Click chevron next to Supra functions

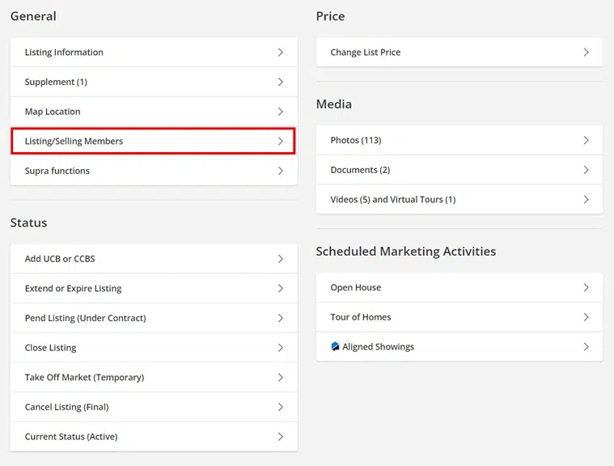(281, 171)
